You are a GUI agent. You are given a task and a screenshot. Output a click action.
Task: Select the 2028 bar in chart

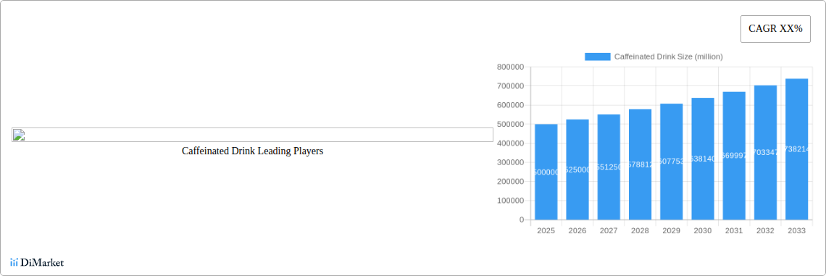point(640,164)
